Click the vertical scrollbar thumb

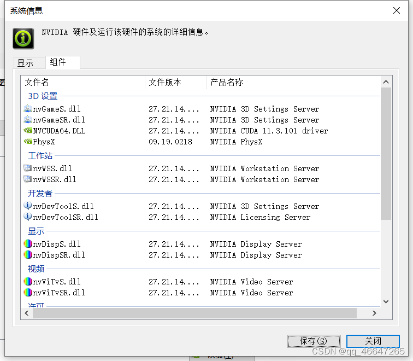pyautogui.click(x=386, y=154)
